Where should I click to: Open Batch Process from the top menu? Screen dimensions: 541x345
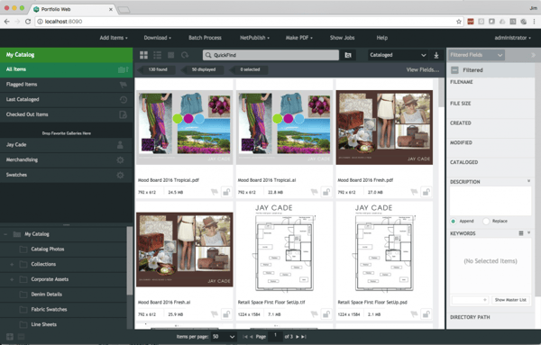pyautogui.click(x=205, y=38)
